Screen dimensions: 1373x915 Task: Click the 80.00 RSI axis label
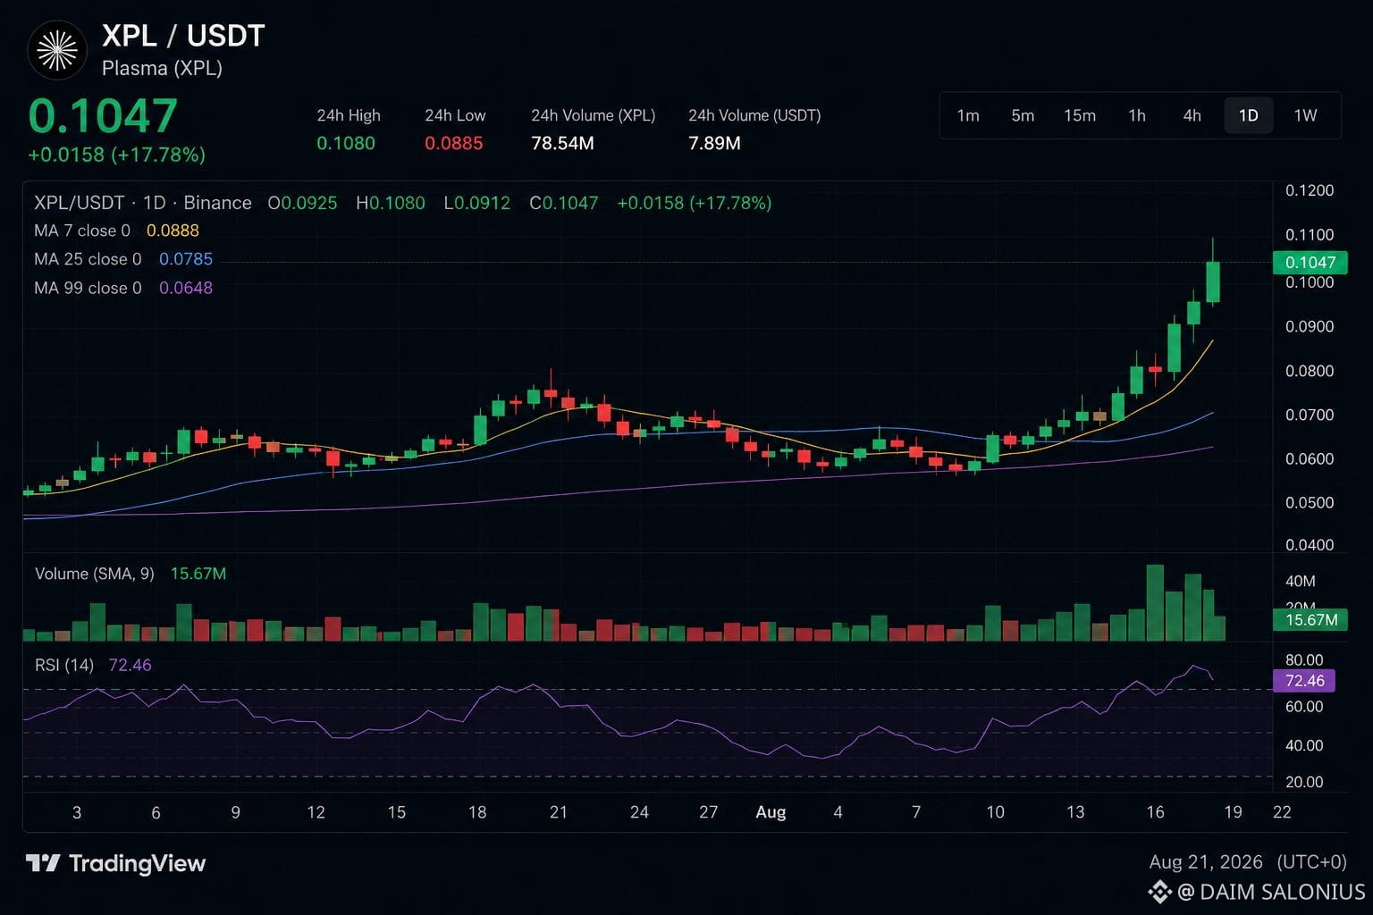coord(1304,660)
